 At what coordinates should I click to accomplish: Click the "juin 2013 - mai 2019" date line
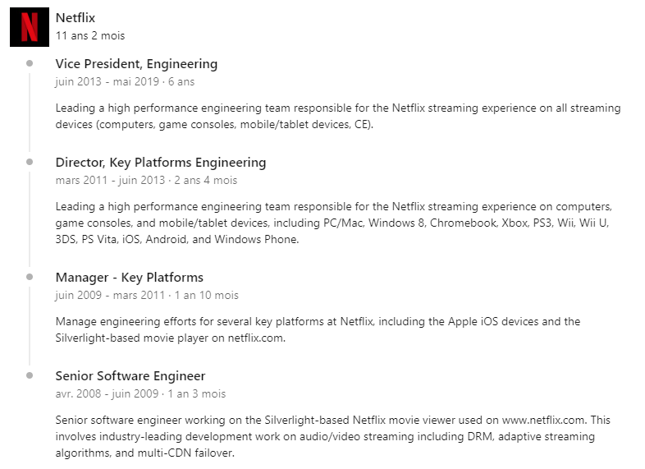click(125, 82)
